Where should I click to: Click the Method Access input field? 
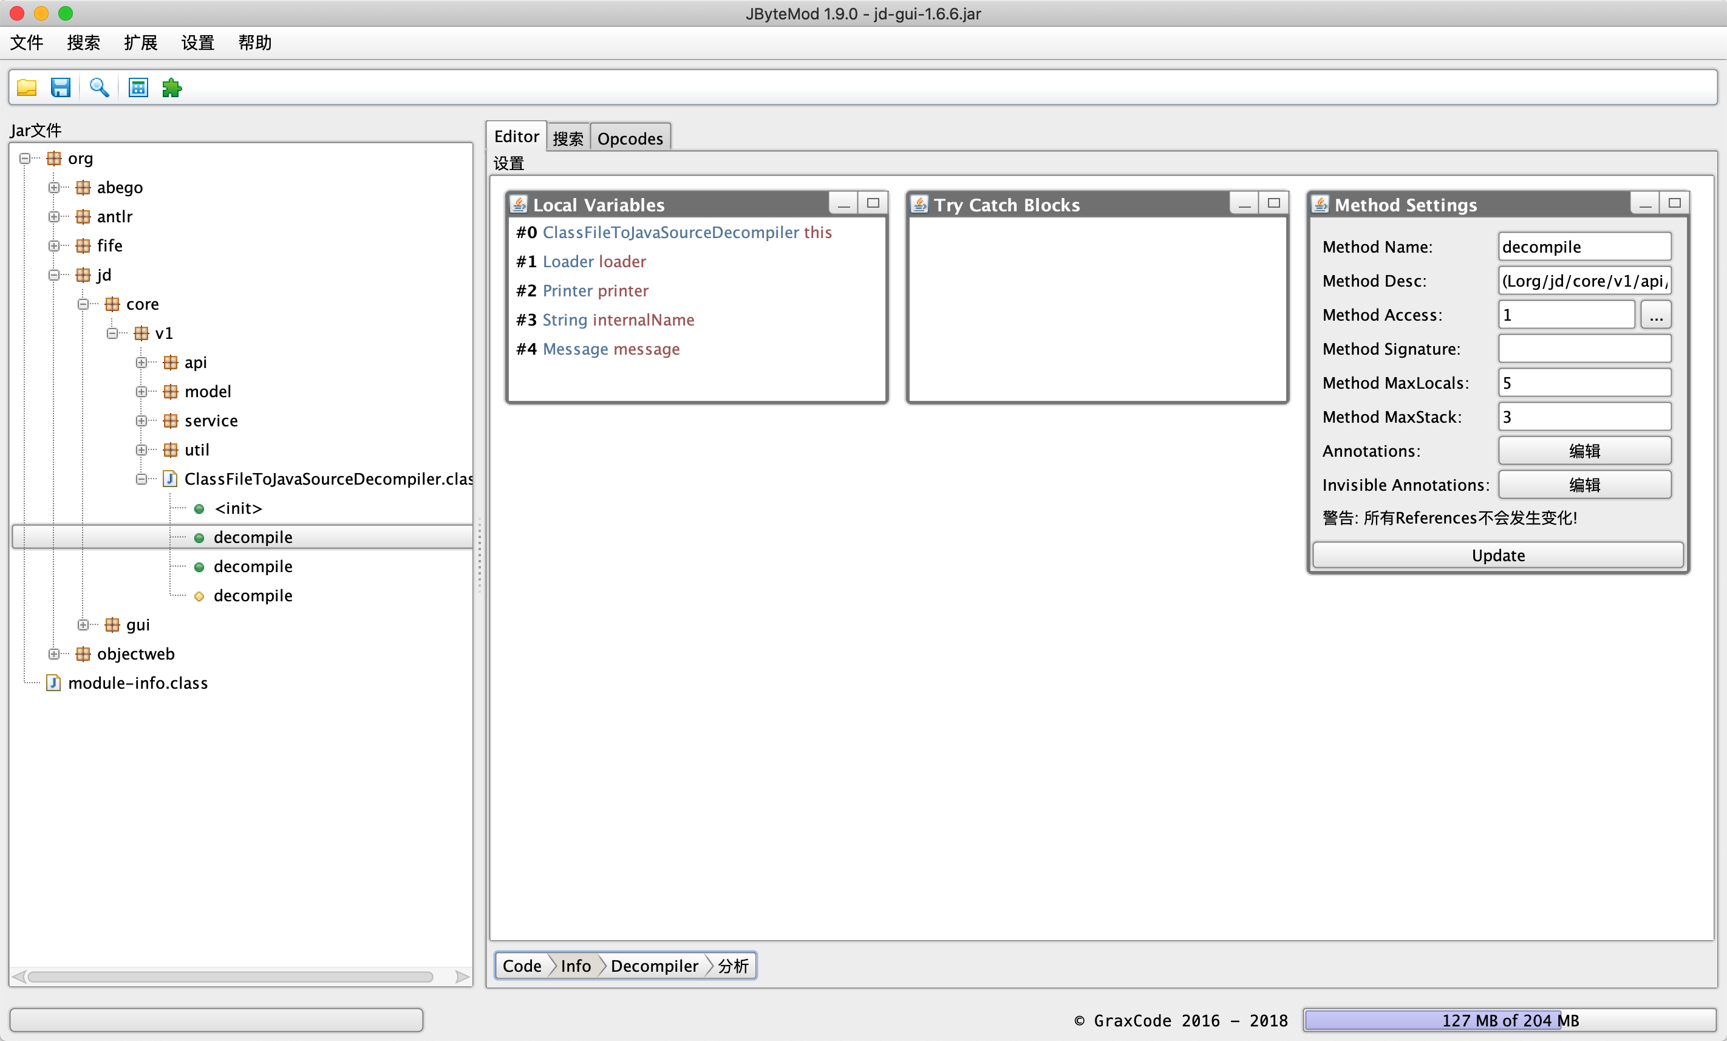point(1567,315)
